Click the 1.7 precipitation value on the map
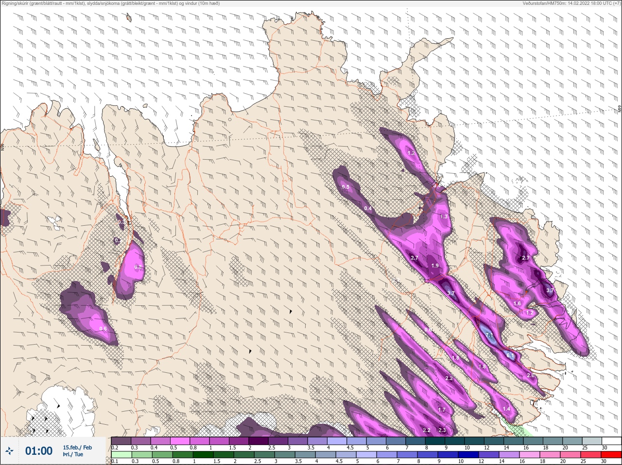The image size is (622, 465). coord(442,410)
